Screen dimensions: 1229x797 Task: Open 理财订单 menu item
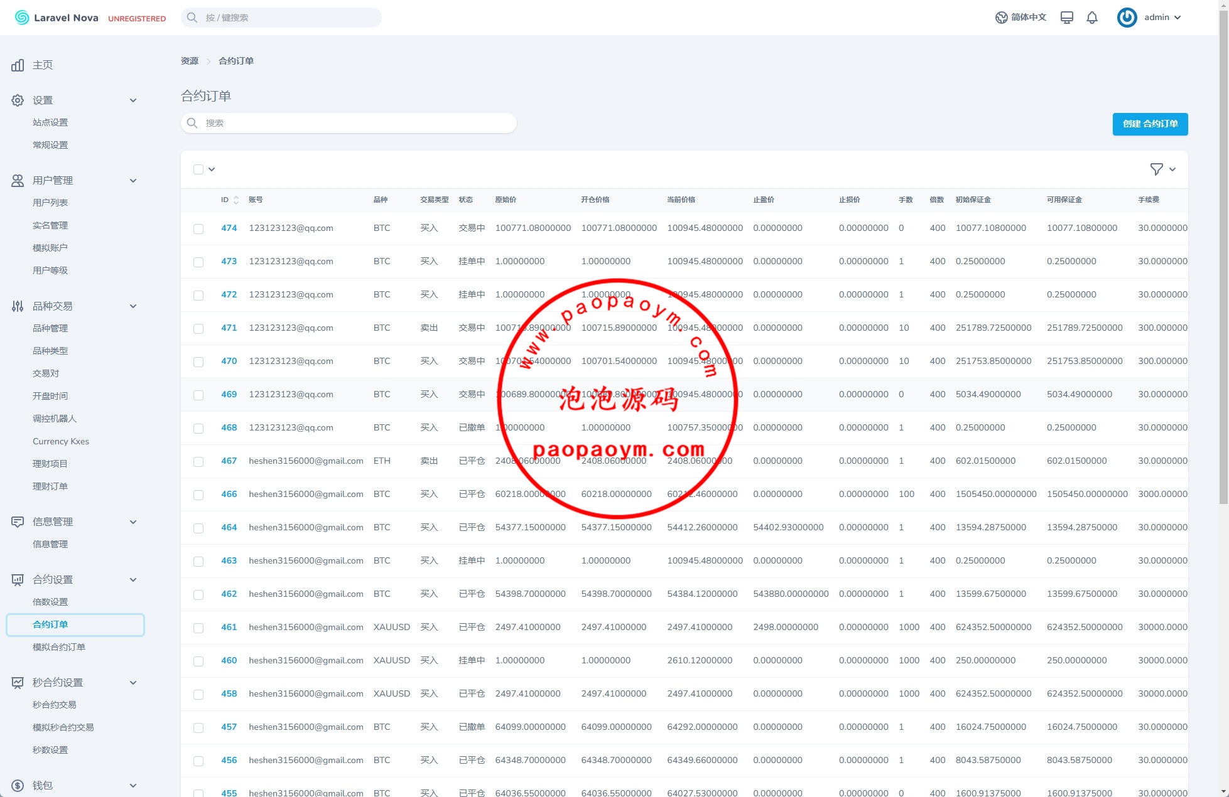(x=50, y=487)
